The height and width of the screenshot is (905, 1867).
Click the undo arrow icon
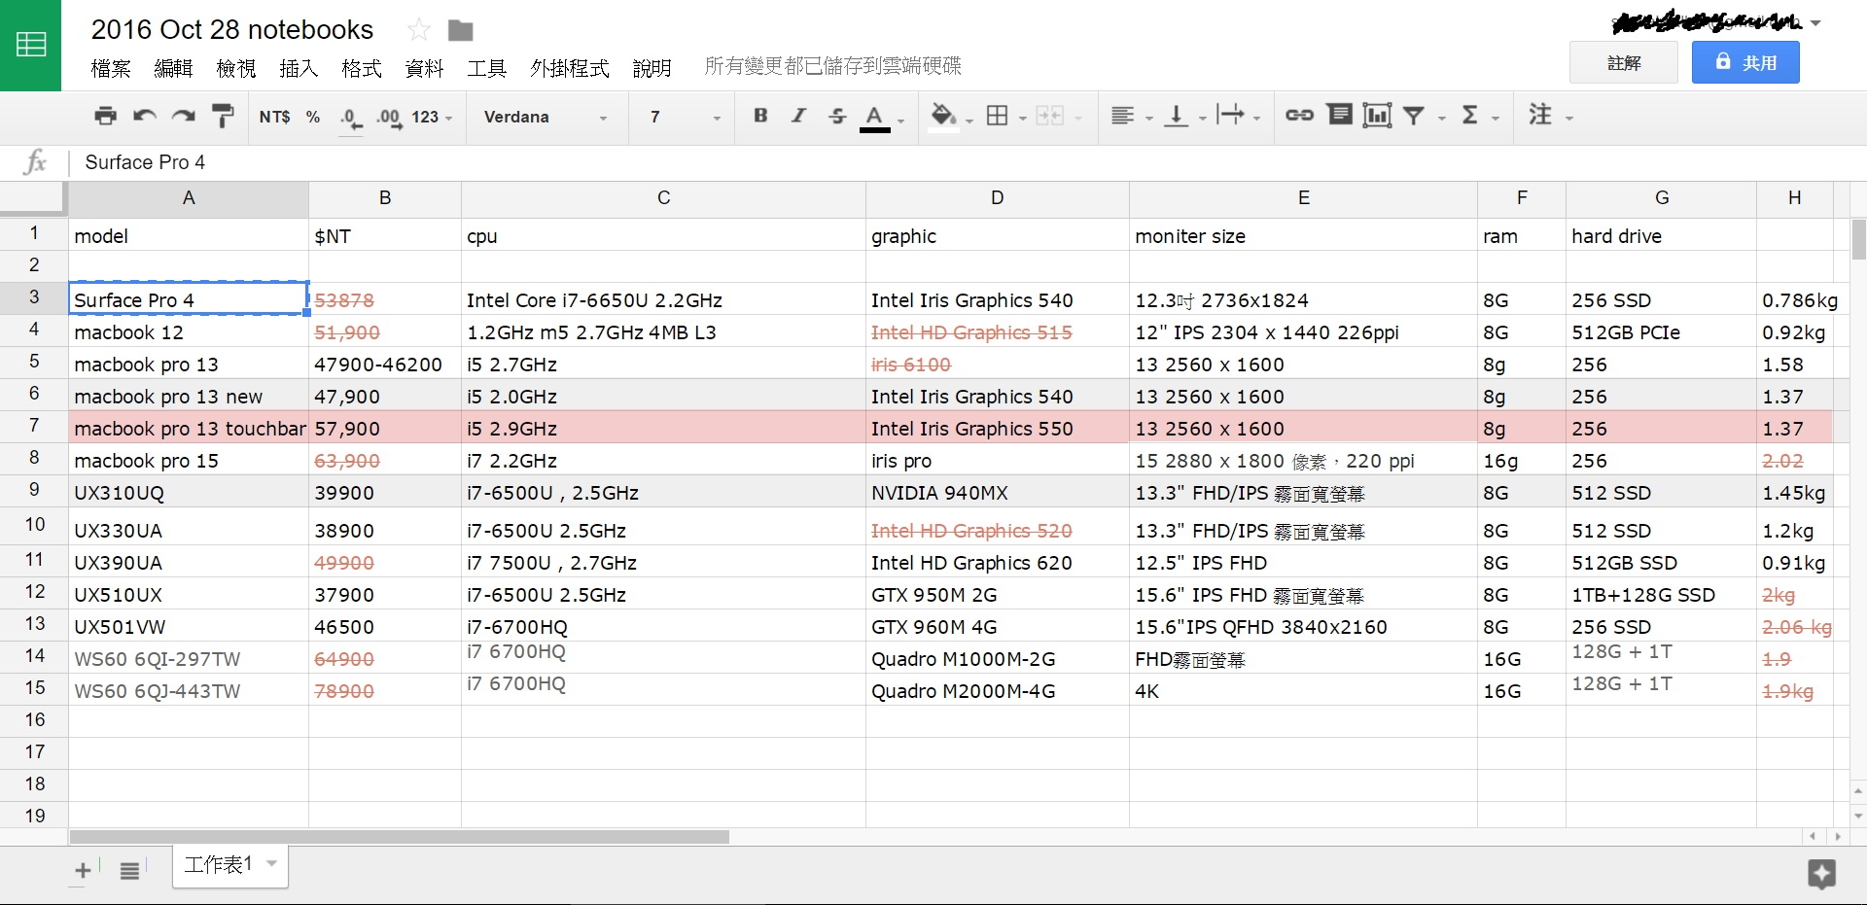tap(145, 117)
